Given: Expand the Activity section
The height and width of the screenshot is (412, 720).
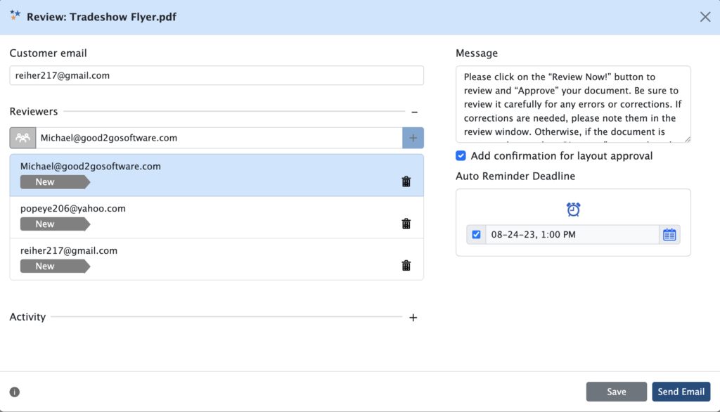Looking at the screenshot, I should 413,317.
